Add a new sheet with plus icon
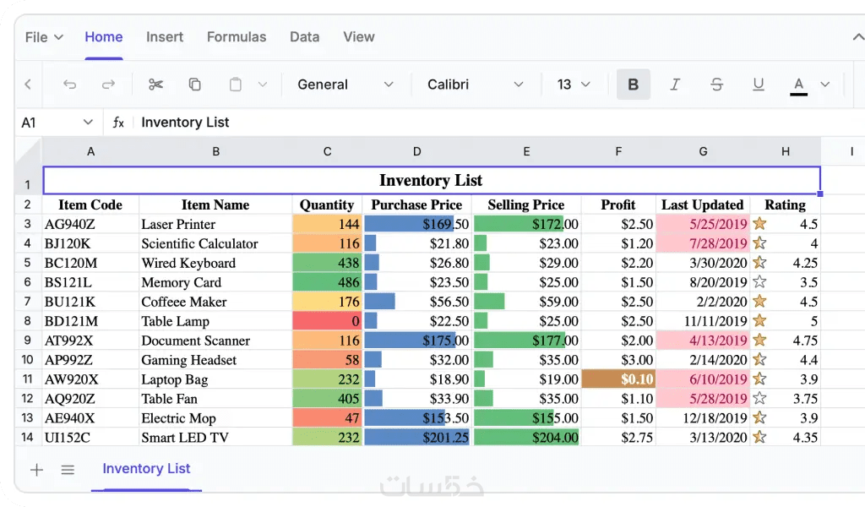The width and height of the screenshot is (865, 507). pos(36,470)
